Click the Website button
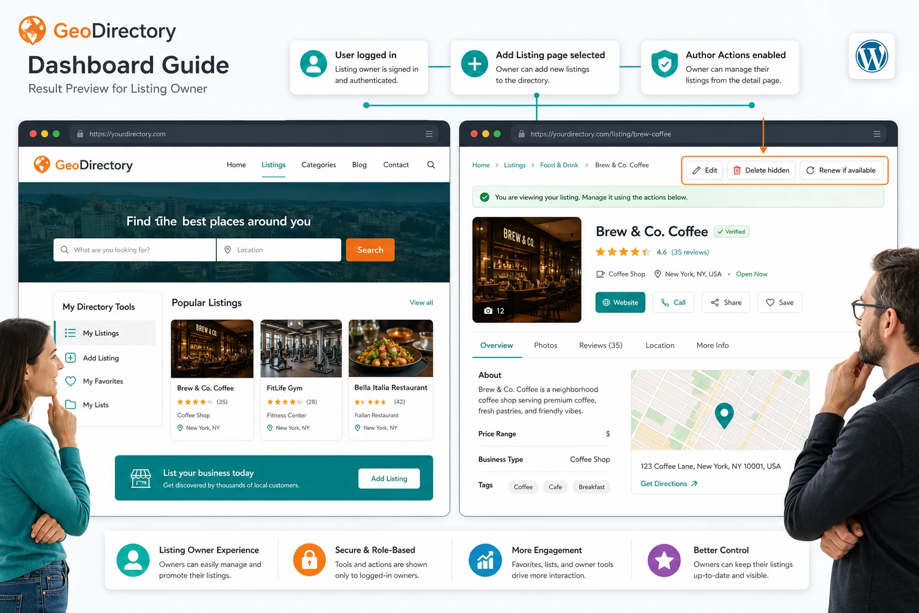This screenshot has width=919, height=613. point(620,302)
